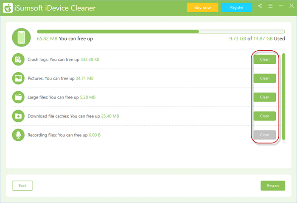Click the Buy now button
297x203 pixels.
coord(202,8)
